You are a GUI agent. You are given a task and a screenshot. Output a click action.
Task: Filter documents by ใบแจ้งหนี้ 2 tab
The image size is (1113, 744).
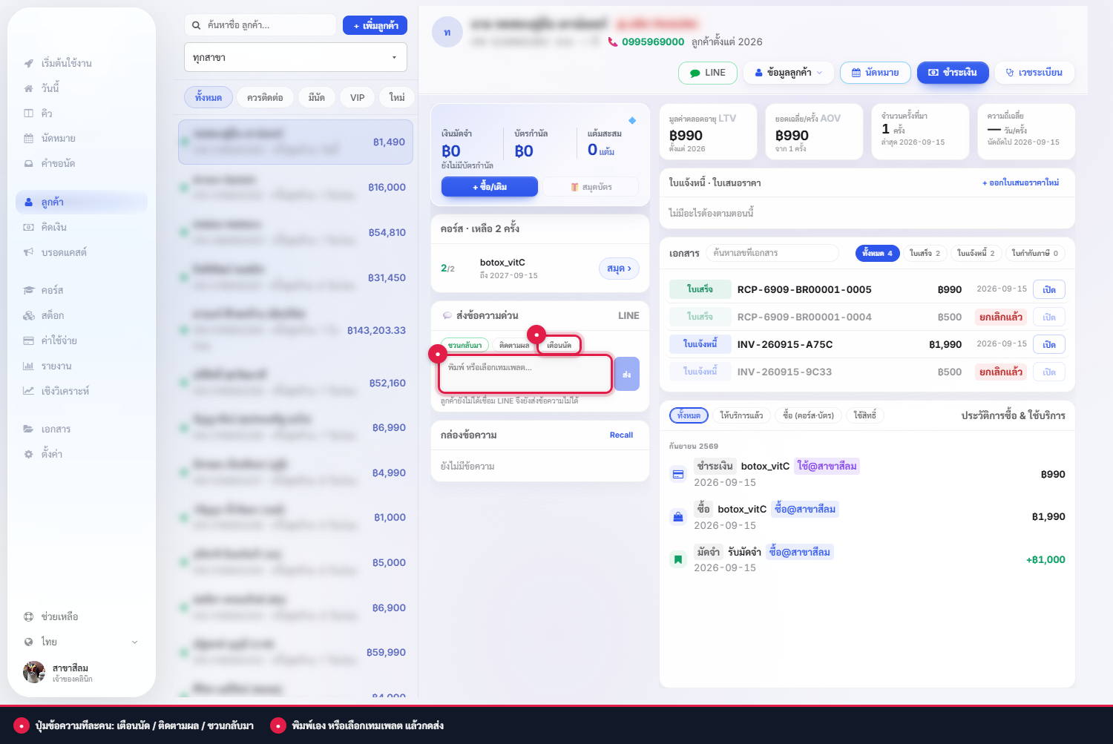click(976, 253)
